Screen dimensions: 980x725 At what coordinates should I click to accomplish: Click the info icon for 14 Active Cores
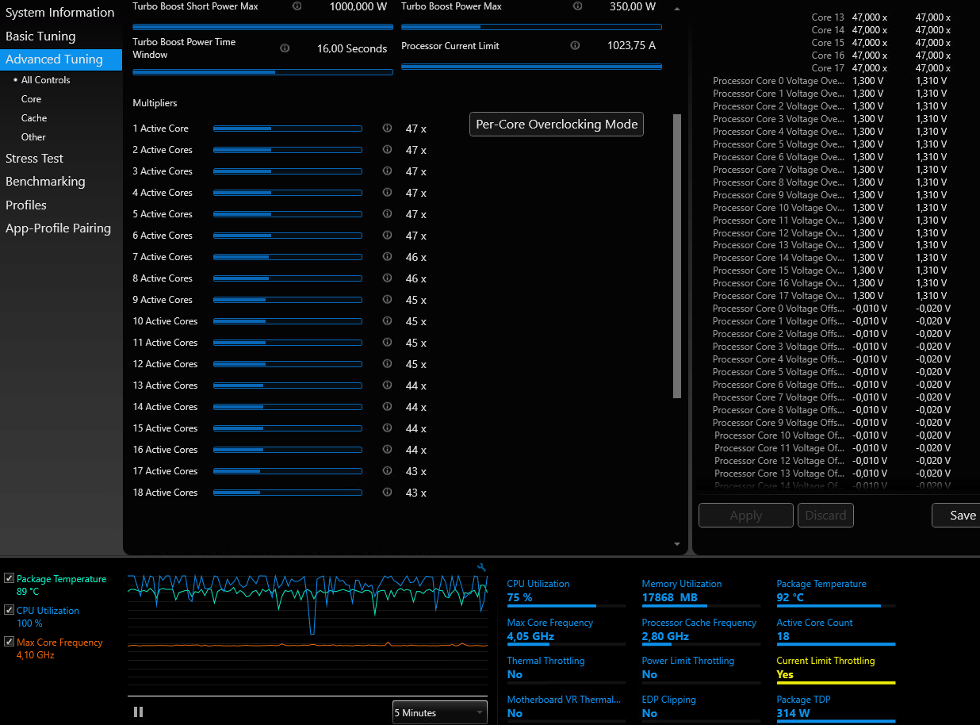point(387,406)
